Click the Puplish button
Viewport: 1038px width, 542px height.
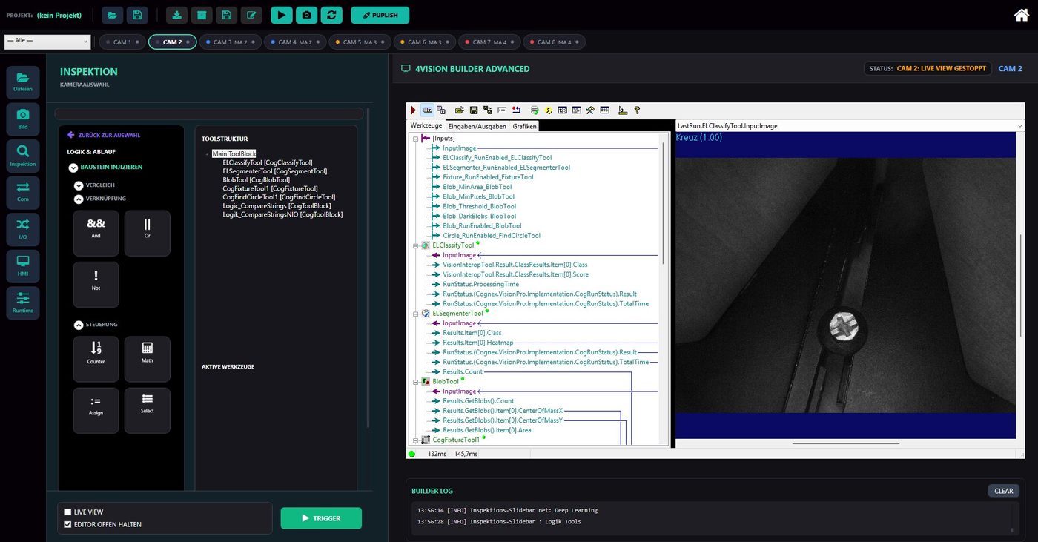point(380,15)
